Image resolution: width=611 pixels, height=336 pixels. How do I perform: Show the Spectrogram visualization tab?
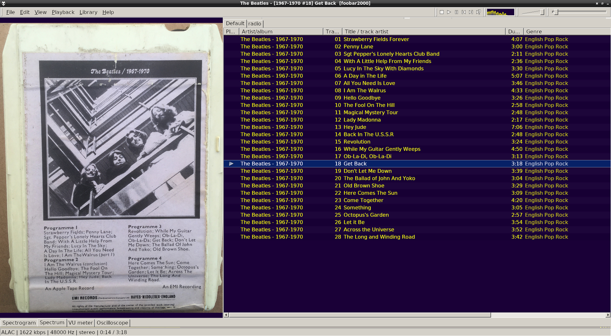(19, 323)
